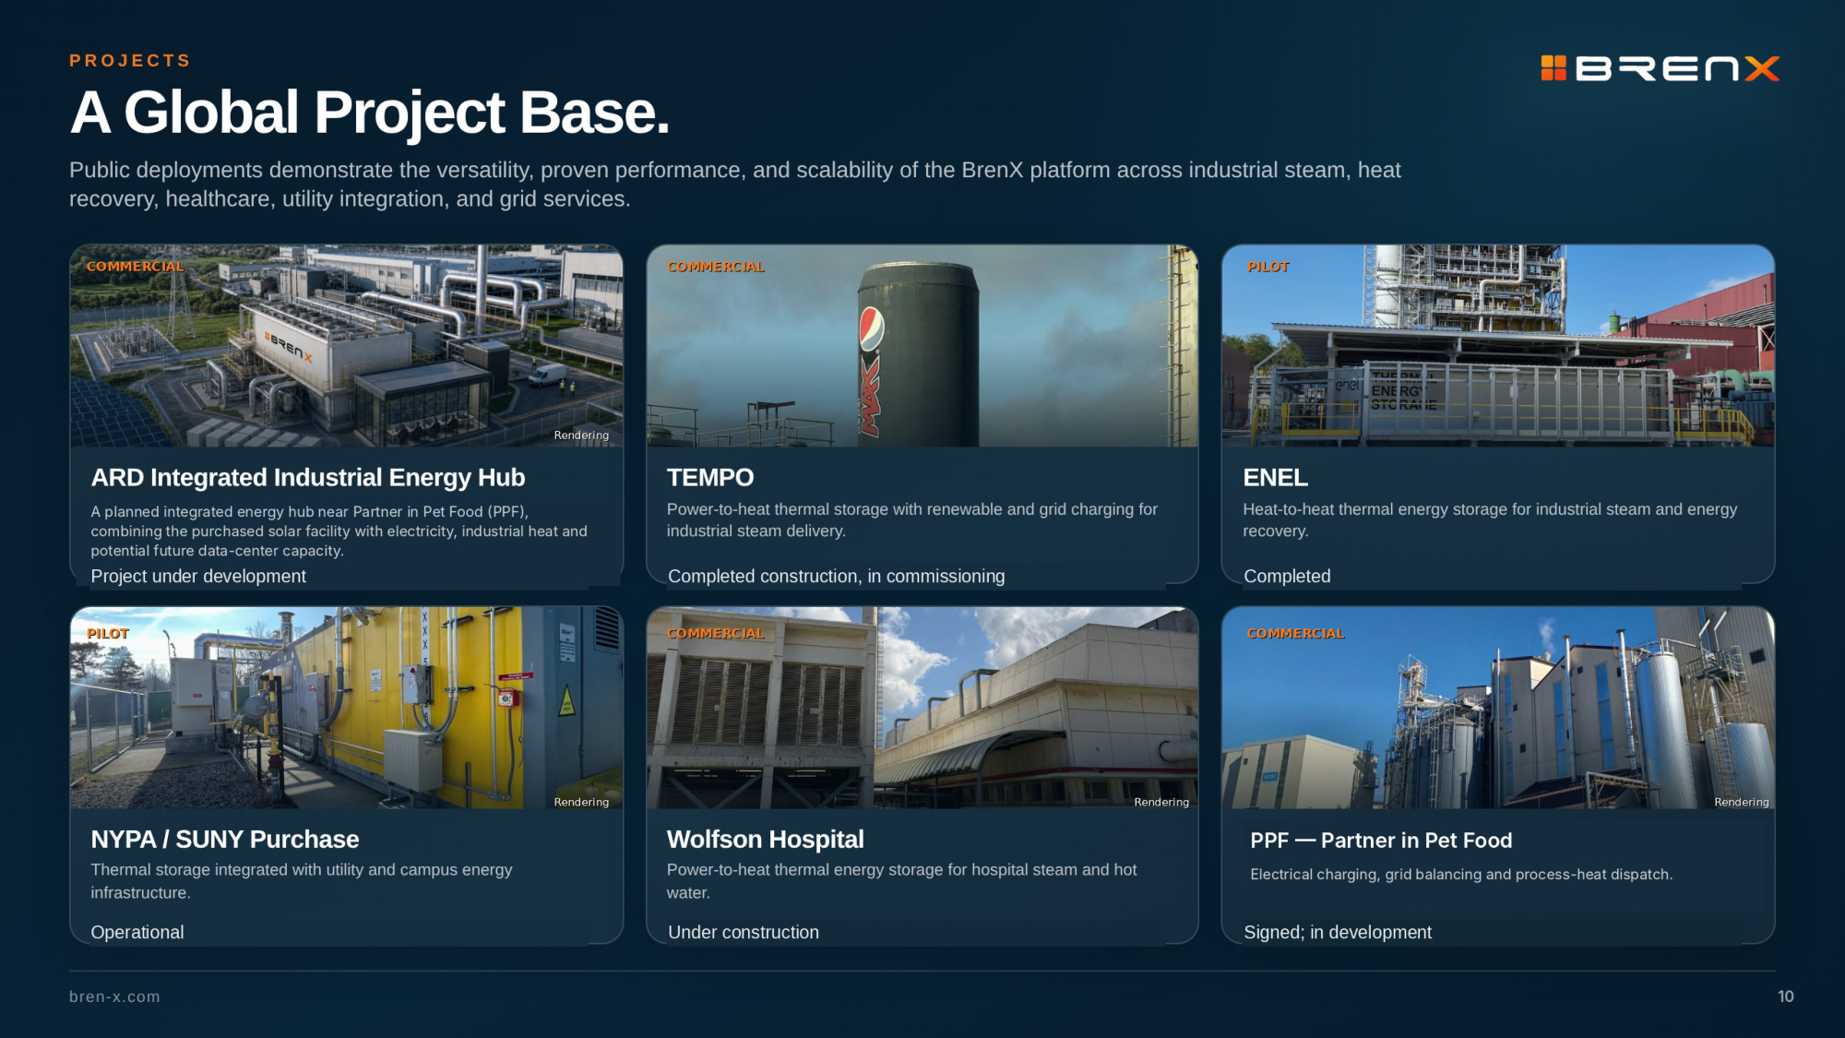Click the PILOT badge on the ENEL card
Image resolution: width=1845 pixels, height=1038 pixels.
click(x=1268, y=267)
